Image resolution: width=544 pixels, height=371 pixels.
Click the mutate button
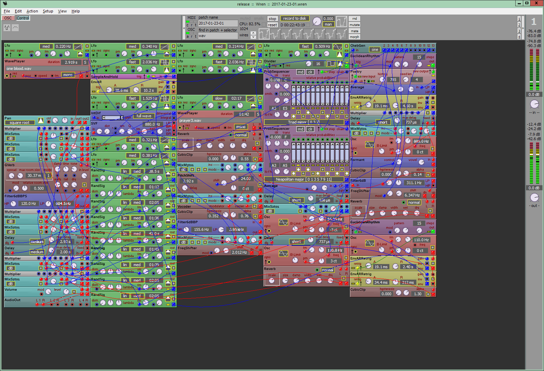pos(354,25)
